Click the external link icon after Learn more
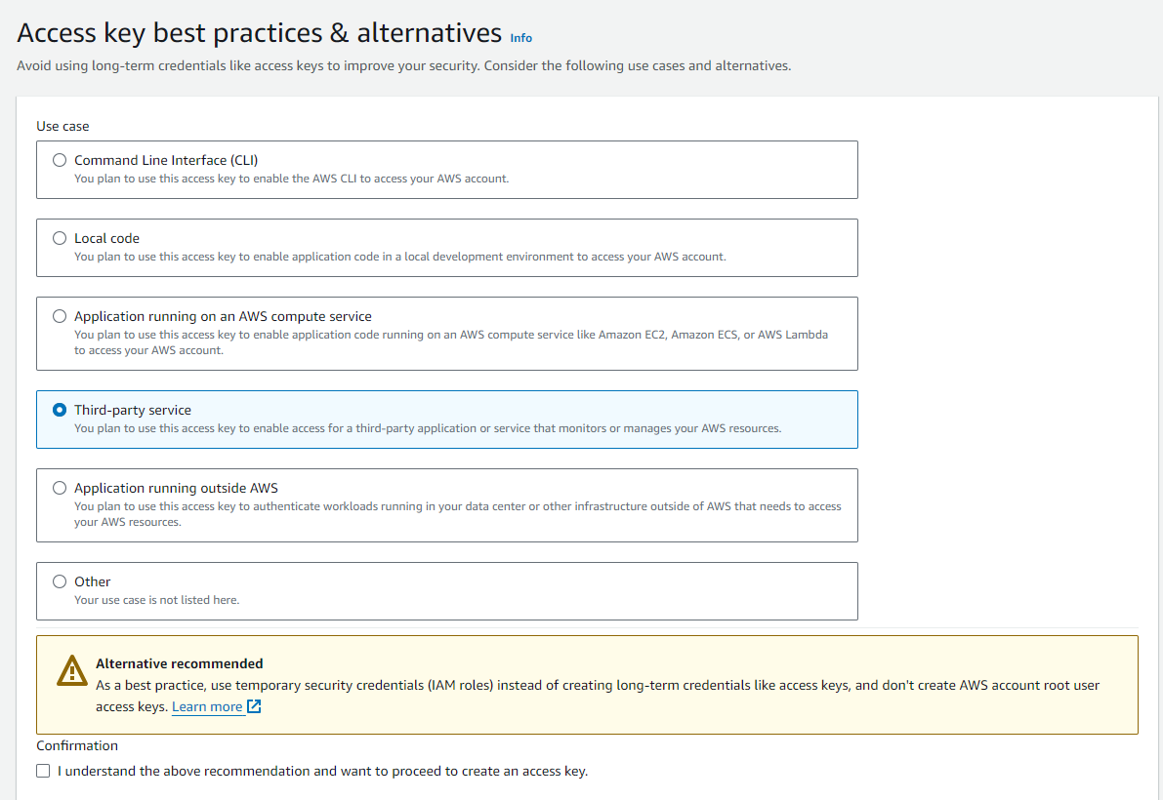 click(254, 706)
